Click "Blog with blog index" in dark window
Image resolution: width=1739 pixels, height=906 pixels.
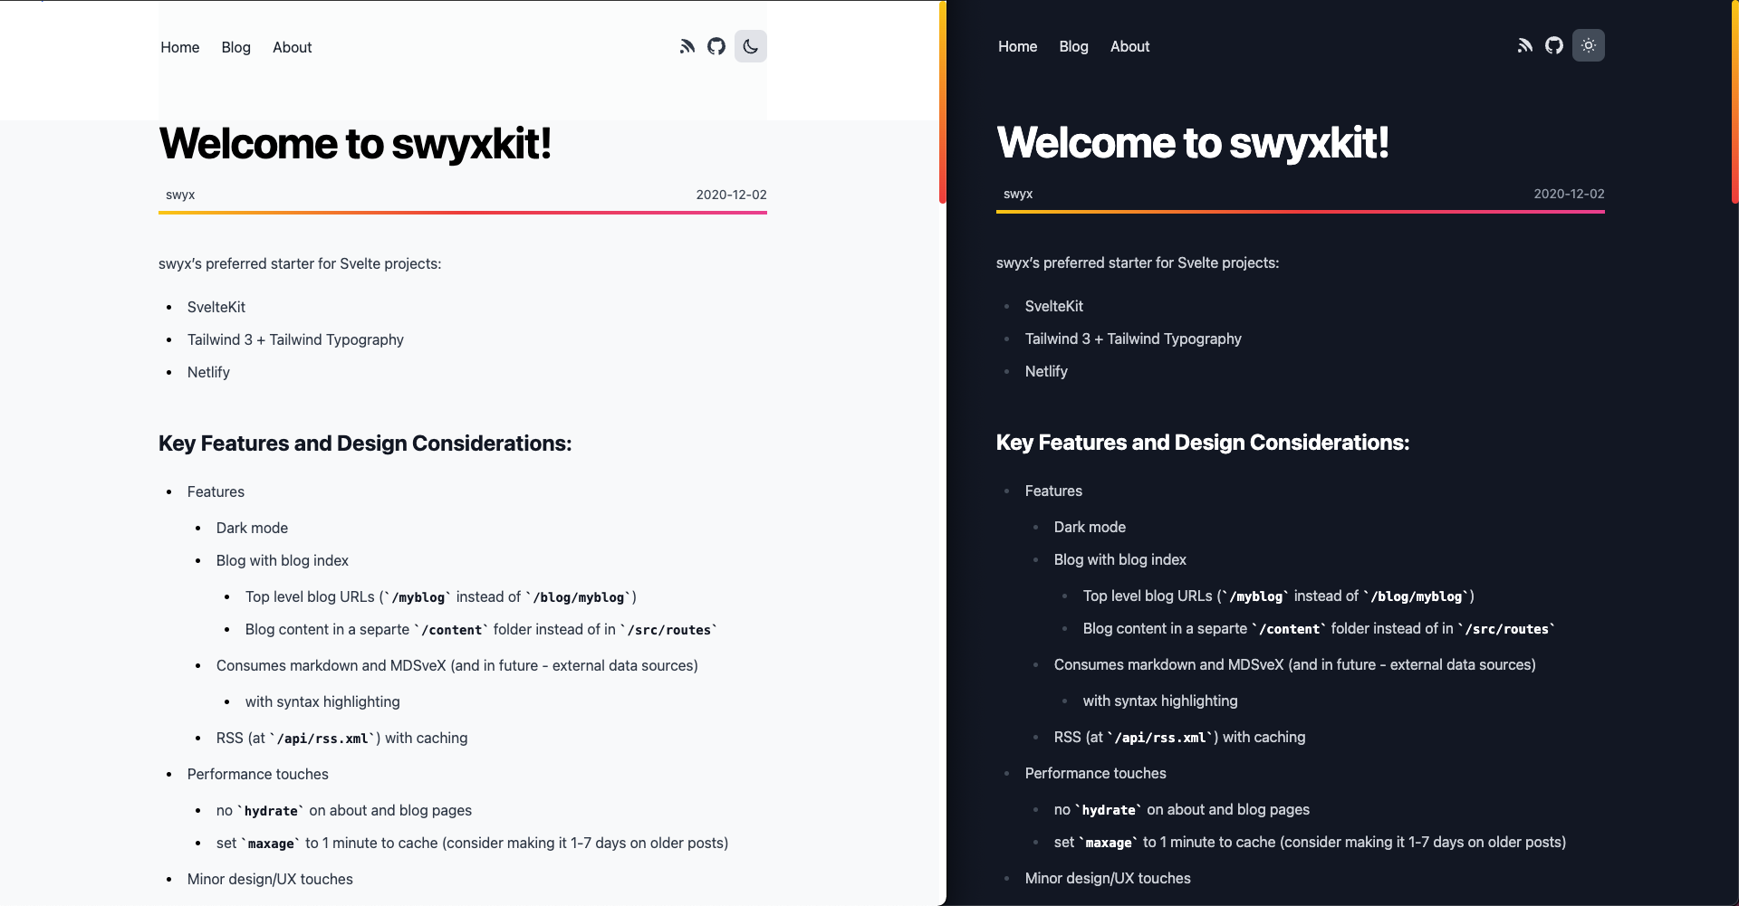pos(1120,559)
